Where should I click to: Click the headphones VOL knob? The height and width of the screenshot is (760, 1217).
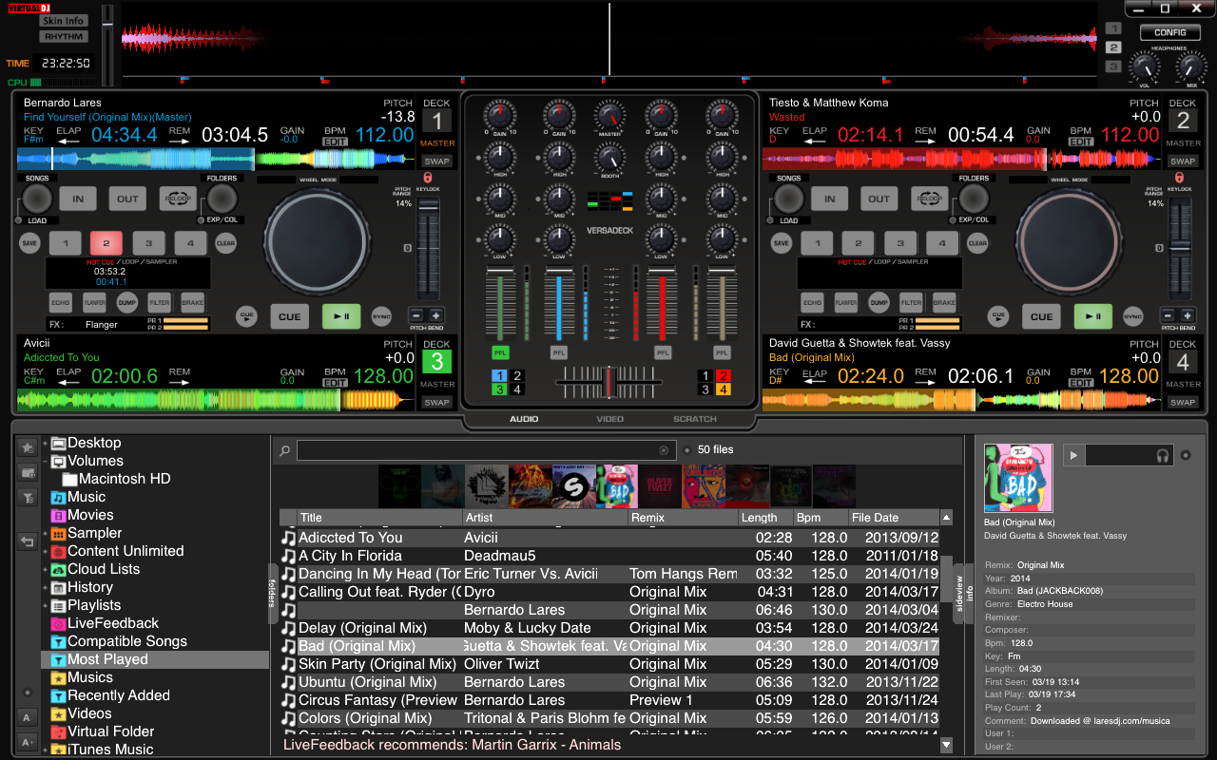point(1144,68)
